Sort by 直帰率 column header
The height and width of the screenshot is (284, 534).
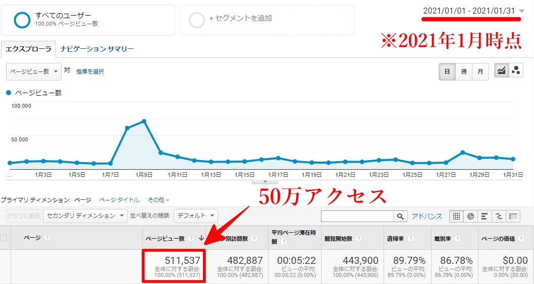pos(395,239)
